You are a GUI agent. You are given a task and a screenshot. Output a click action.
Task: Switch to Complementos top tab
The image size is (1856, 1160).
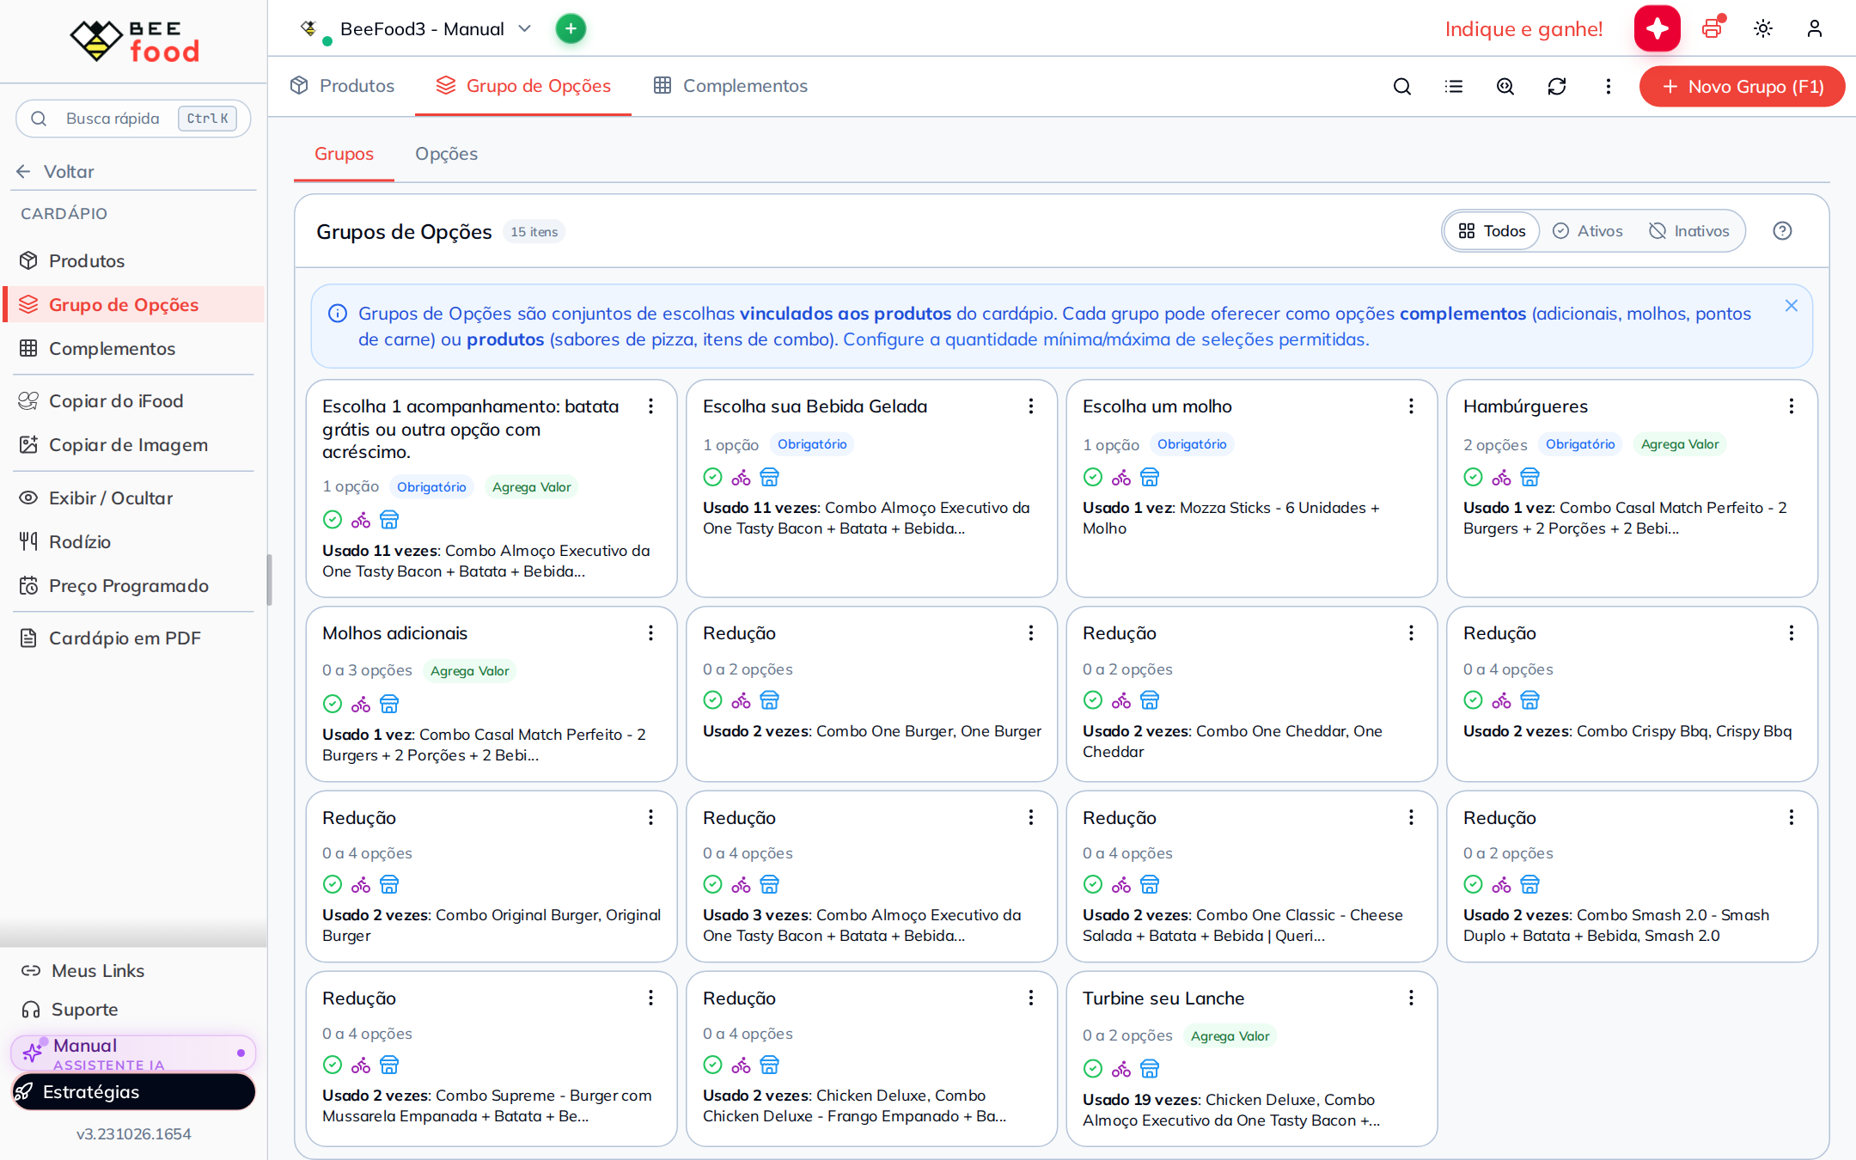[730, 86]
